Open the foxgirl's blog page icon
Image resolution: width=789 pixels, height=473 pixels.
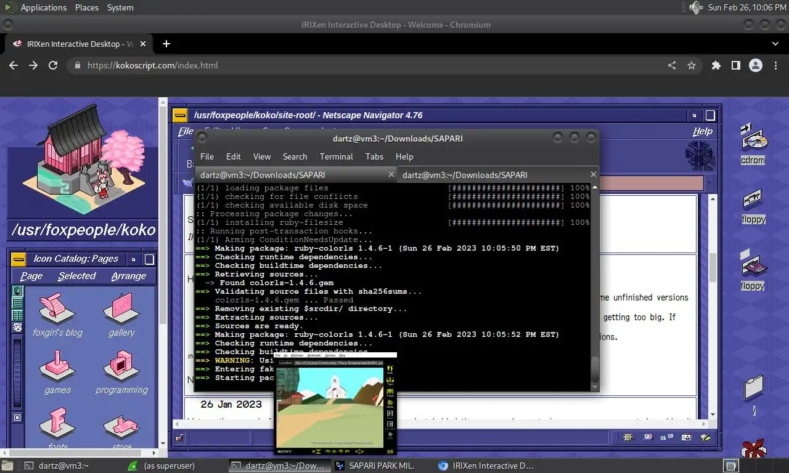click(57, 307)
